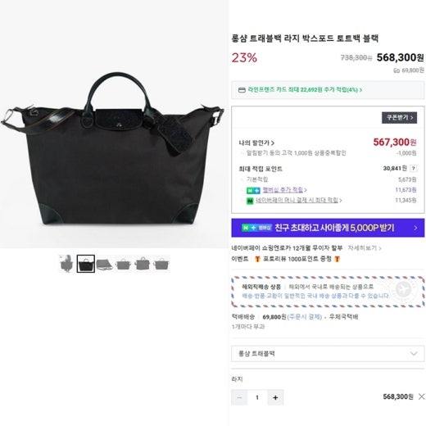Remove the selected 라지 option with the X icon
Screen dimensions: 426x426
pos(421,397)
